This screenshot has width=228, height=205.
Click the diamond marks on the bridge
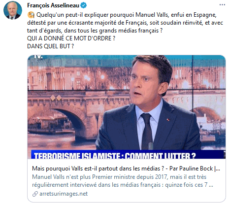tap(56, 98)
